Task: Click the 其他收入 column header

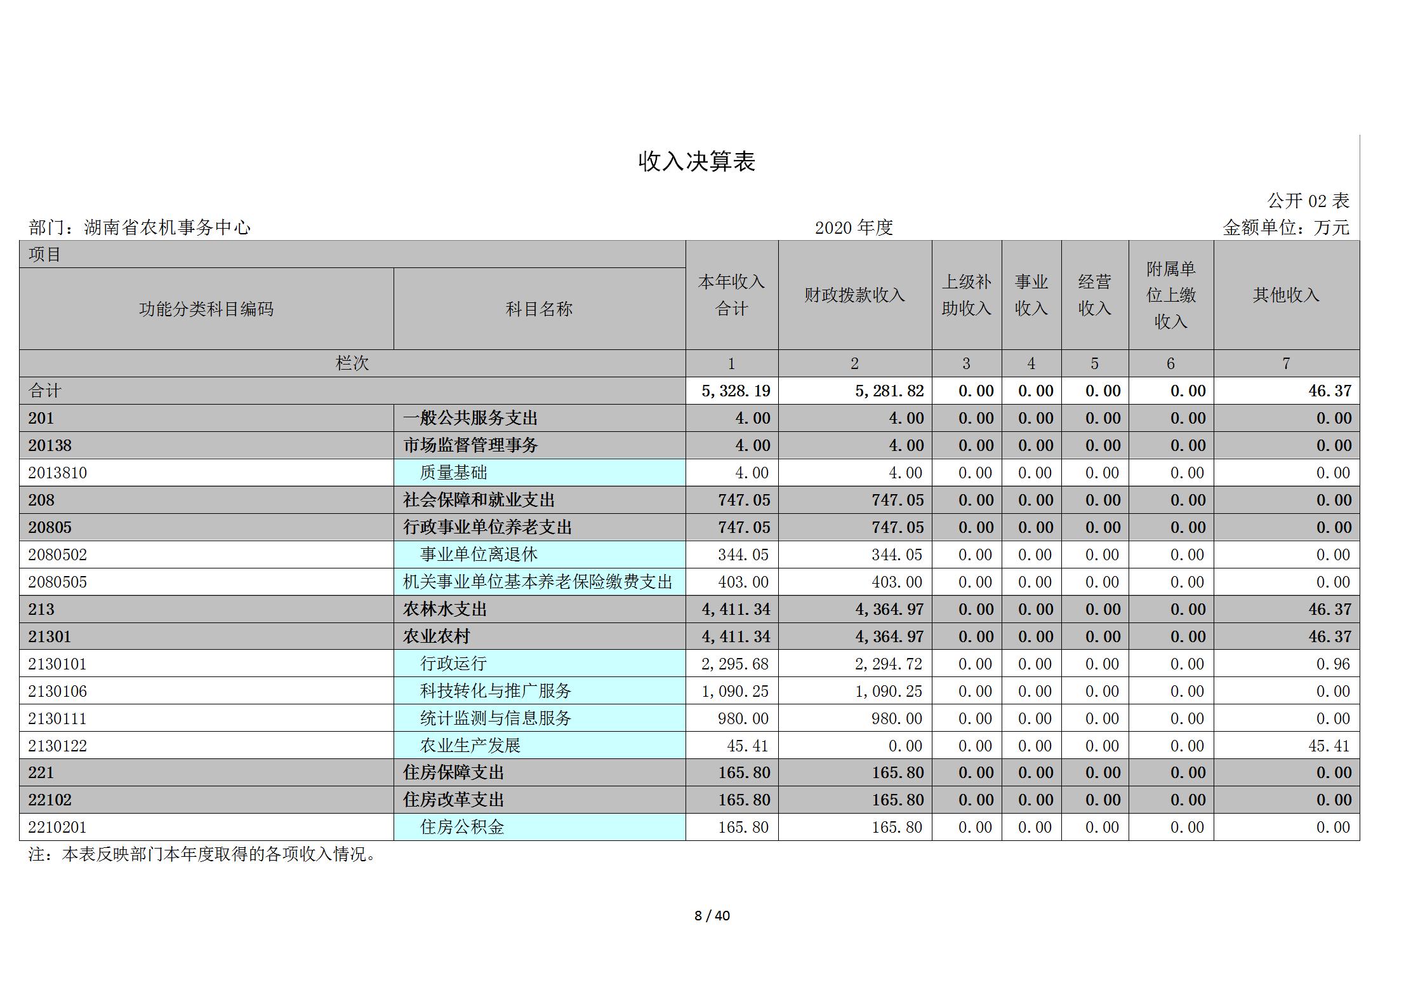Action: click(x=1287, y=295)
